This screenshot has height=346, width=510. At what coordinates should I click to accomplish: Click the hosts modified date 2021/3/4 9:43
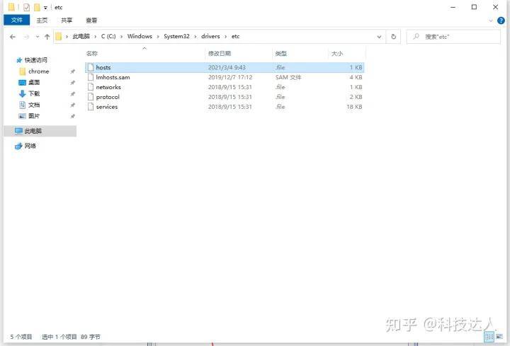click(227, 67)
